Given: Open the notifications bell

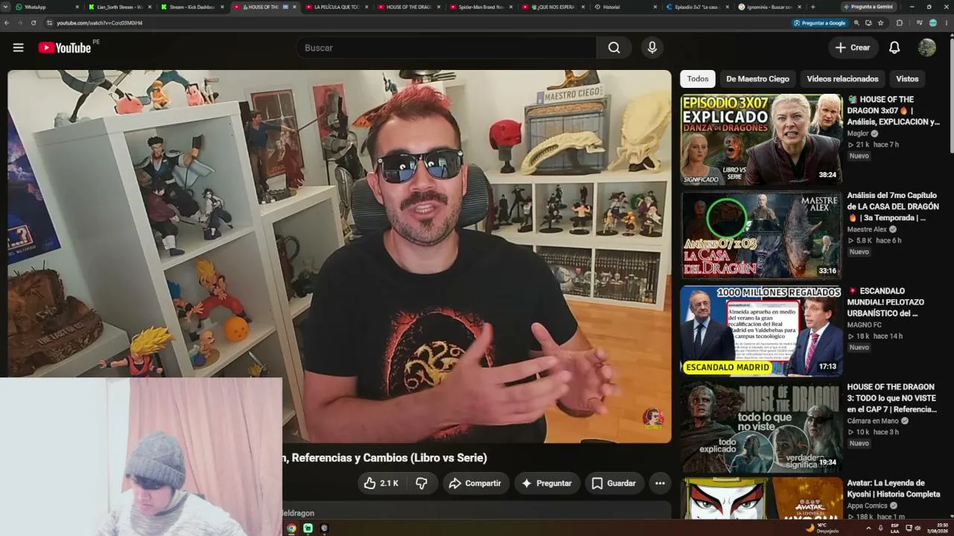Looking at the screenshot, I should 894,48.
